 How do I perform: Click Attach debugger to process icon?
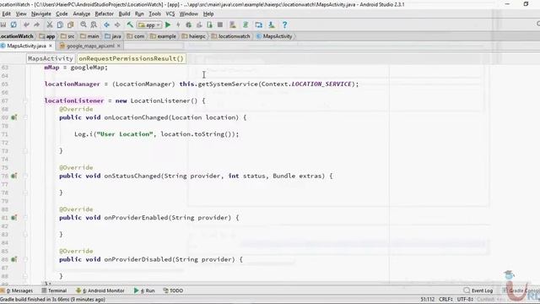tap(209, 24)
